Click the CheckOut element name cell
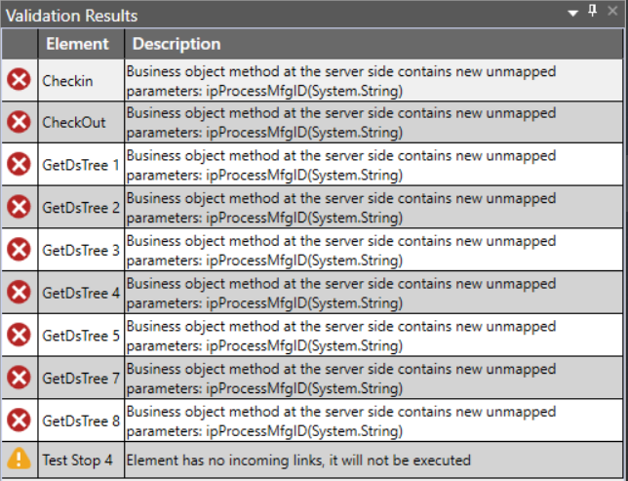The image size is (628, 481). tap(74, 123)
